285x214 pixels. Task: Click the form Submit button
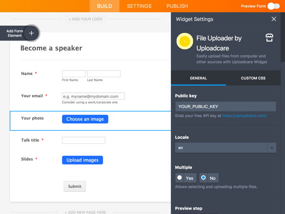[x=75, y=186]
